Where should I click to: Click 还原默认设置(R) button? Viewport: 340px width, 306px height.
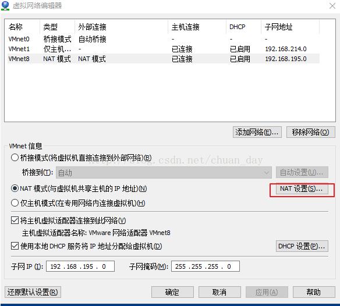pyautogui.click(x=33, y=292)
